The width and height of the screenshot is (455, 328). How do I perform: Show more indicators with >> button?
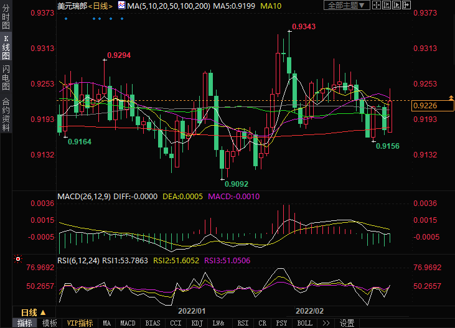(325, 323)
